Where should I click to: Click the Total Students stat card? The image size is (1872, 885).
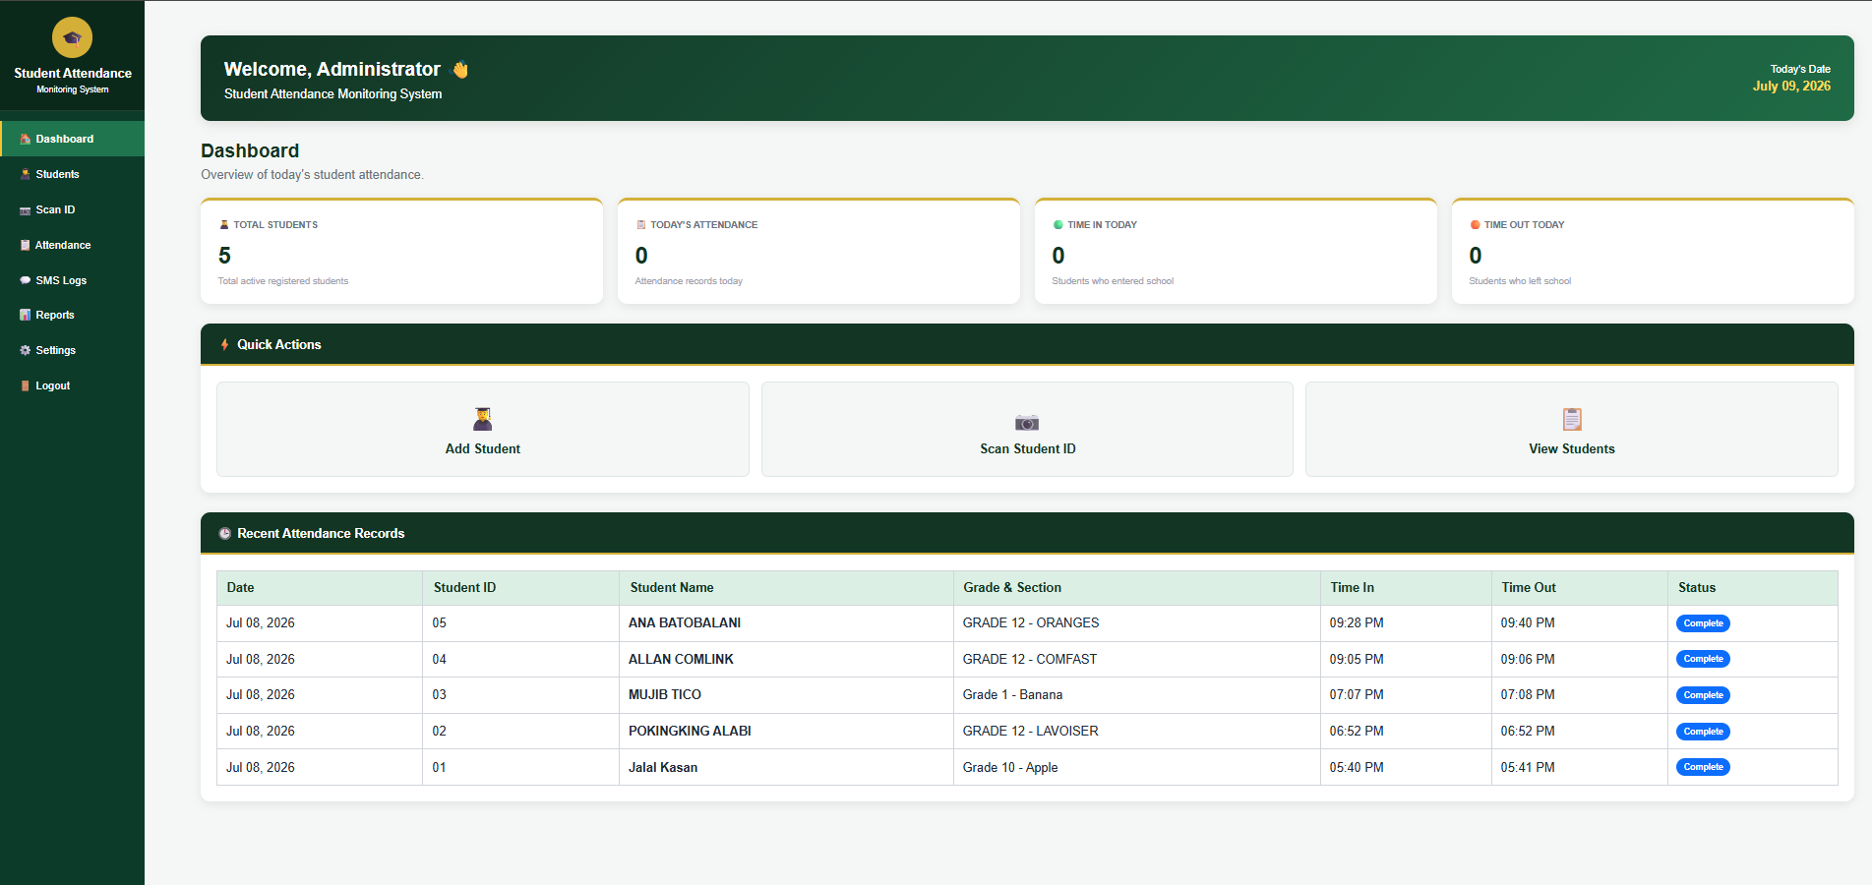pyautogui.click(x=401, y=252)
